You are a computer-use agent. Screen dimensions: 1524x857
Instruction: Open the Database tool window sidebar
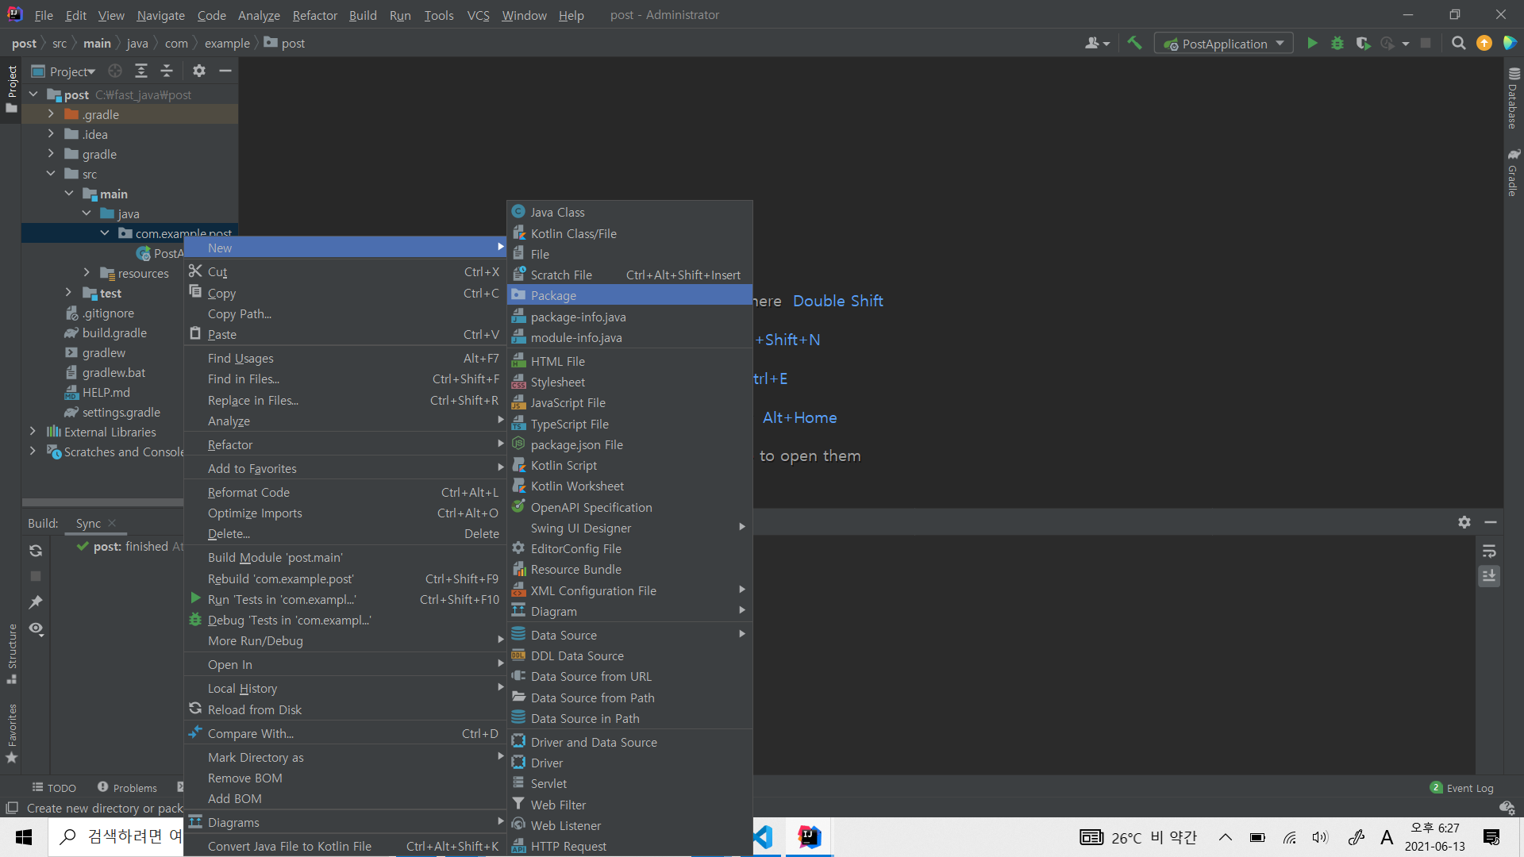[1513, 99]
